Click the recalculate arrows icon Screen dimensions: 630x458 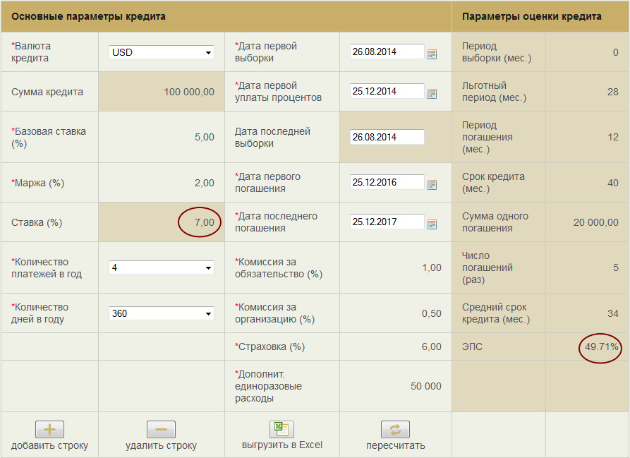click(395, 430)
